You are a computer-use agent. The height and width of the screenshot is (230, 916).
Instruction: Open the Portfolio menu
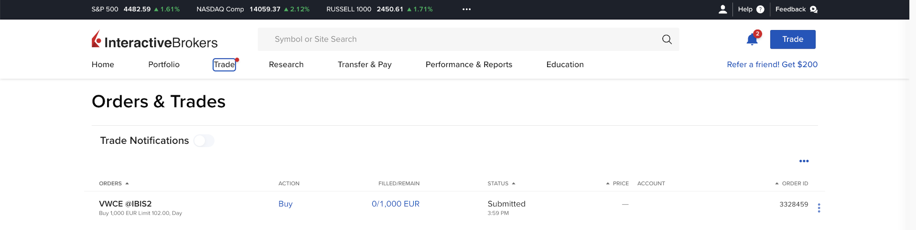click(164, 65)
